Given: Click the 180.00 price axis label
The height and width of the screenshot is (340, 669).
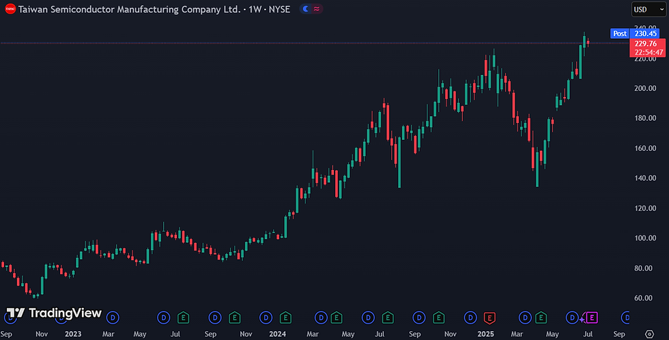Looking at the screenshot, I should [645, 118].
